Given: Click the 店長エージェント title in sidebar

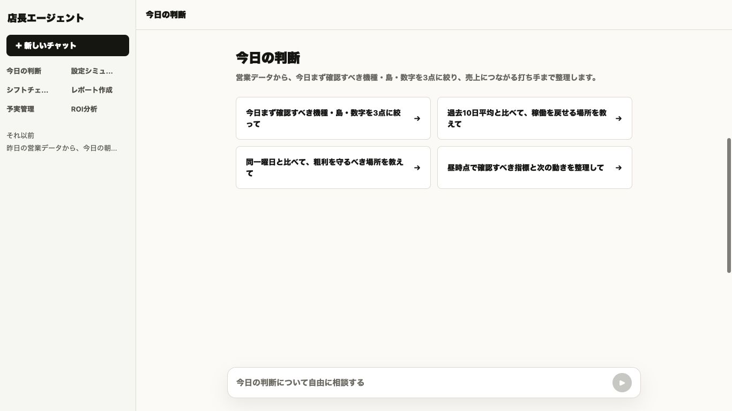Looking at the screenshot, I should tap(46, 18).
